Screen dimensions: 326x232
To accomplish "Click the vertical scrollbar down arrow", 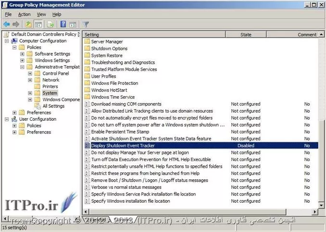I will pyautogui.click(x=321, y=205).
